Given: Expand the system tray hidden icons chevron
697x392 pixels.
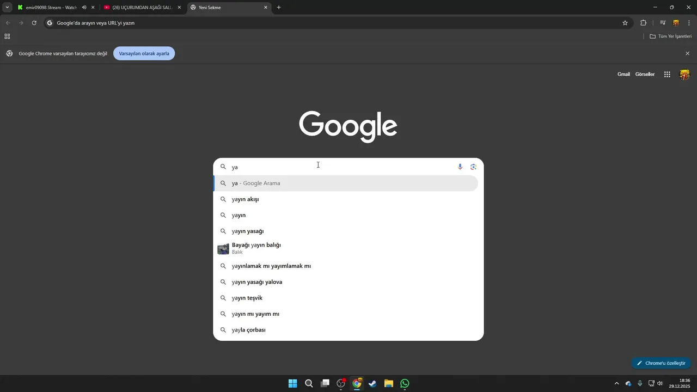Looking at the screenshot, I should 616,383.
